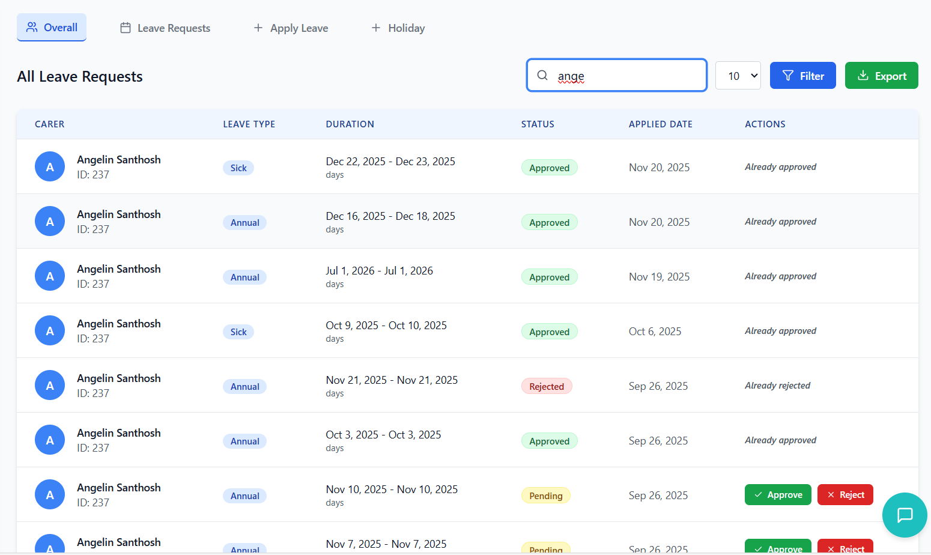
Task: Click the Rejected status badge
Action: point(547,386)
